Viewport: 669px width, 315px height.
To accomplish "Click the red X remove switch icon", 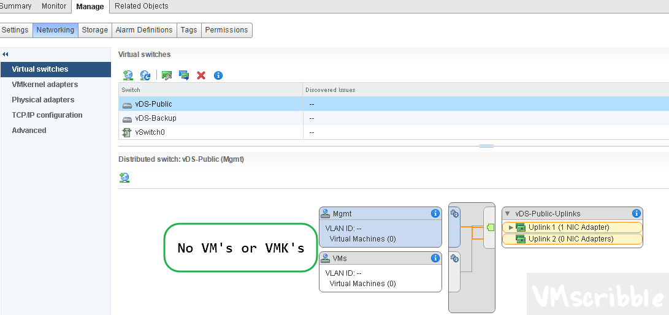I will tap(201, 75).
